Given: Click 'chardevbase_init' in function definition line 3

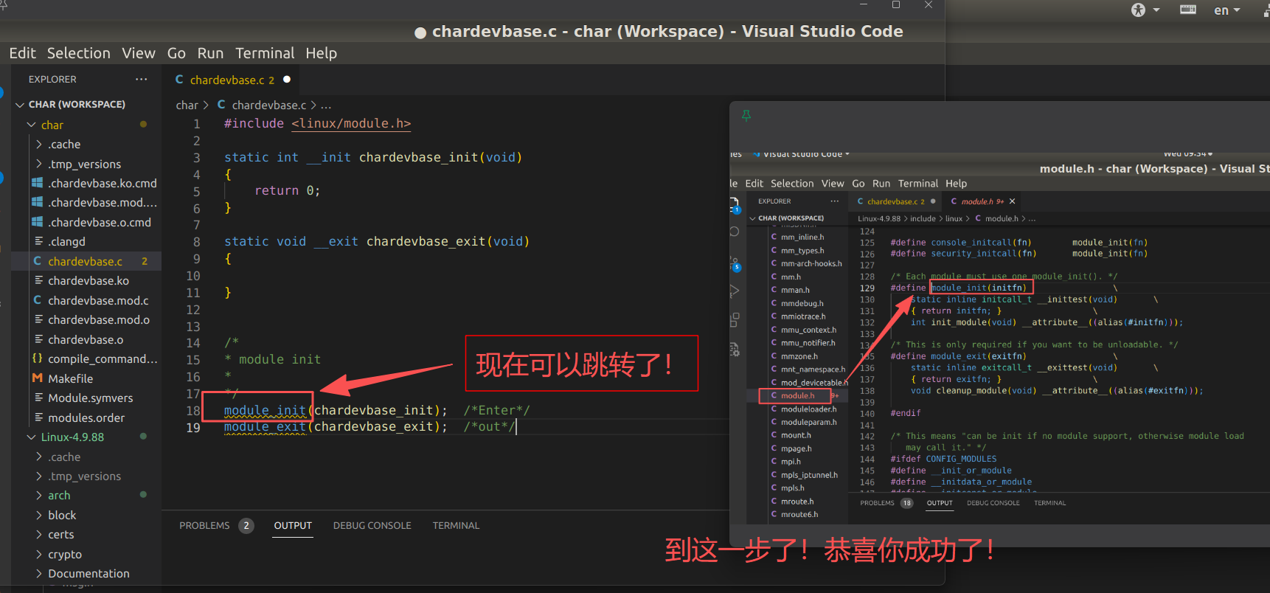Looking at the screenshot, I should click(x=418, y=157).
